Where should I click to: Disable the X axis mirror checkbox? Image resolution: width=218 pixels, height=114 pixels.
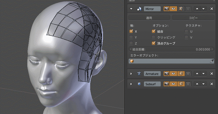(x=131, y=31)
